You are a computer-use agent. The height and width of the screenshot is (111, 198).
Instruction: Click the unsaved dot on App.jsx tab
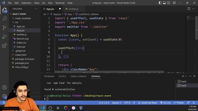[60, 9]
